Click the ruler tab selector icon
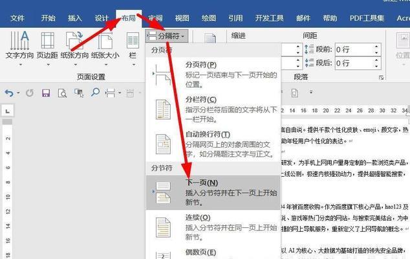This screenshot has height=259, width=410. 8,111
